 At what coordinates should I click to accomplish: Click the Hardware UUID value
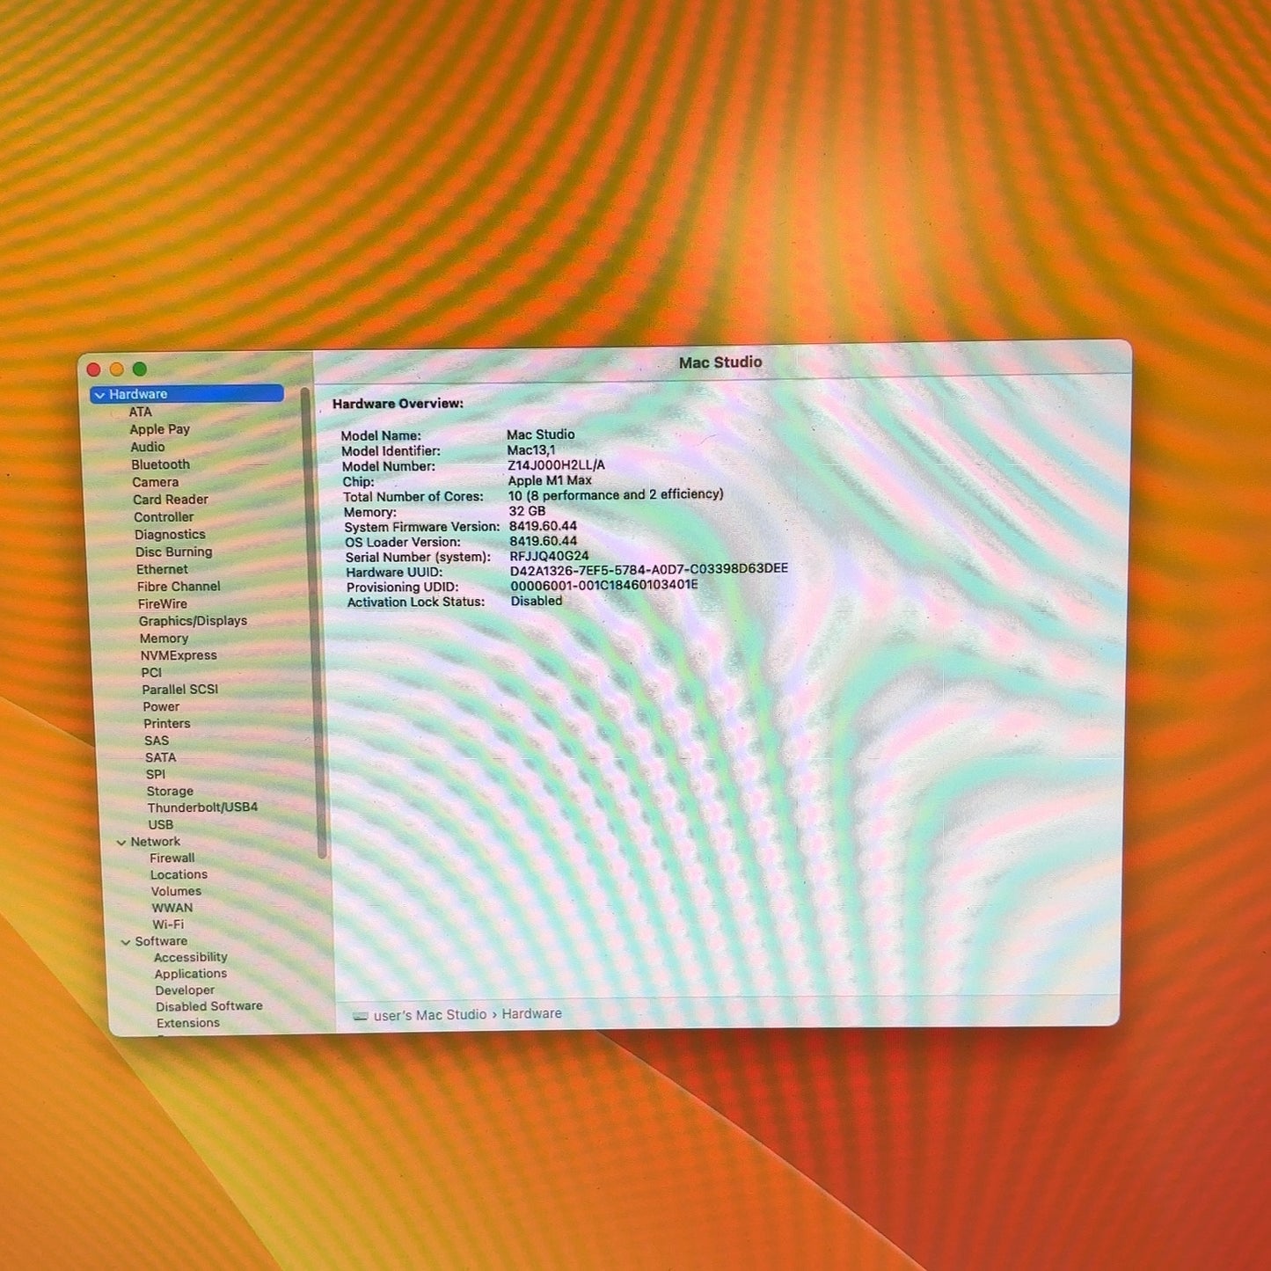pyautogui.click(x=649, y=570)
